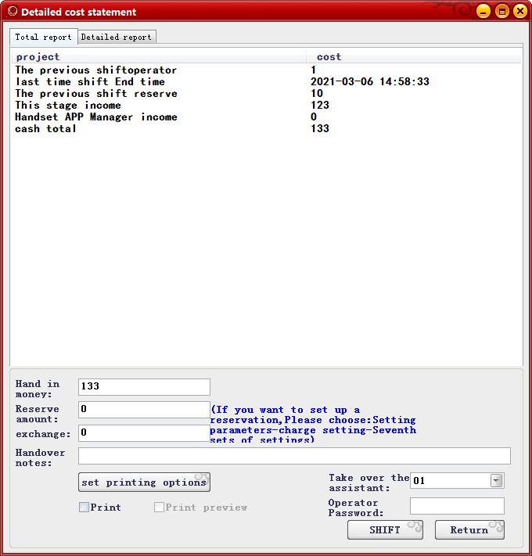The image size is (532, 556).
Task: Sort by the project column header
Action: [156, 56]
